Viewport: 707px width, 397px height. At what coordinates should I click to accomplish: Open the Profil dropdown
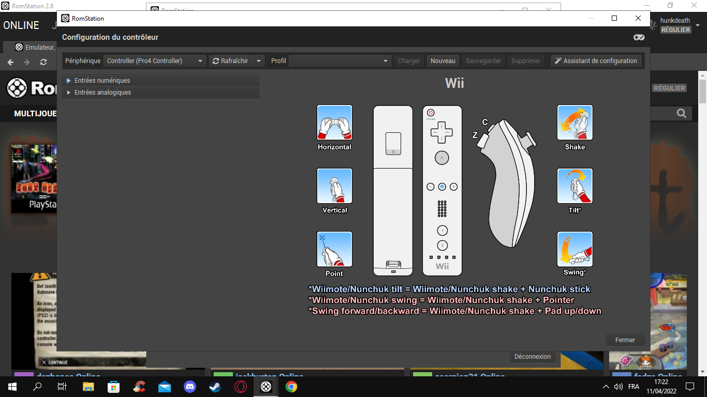[340, 61]
